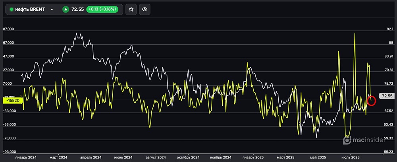Click the 47,000 left axis value
Screen dimensions: 397x162
[x=8, y=57]
